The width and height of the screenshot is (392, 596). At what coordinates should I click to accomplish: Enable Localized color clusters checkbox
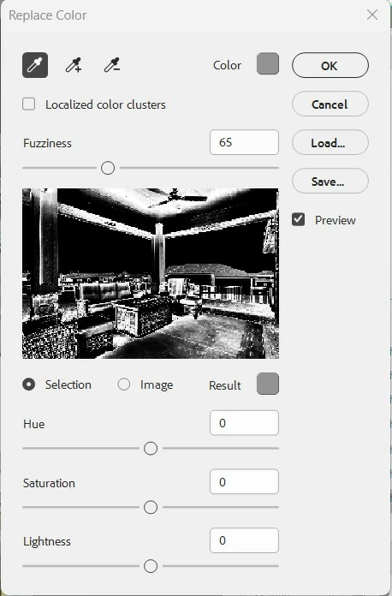29,104
